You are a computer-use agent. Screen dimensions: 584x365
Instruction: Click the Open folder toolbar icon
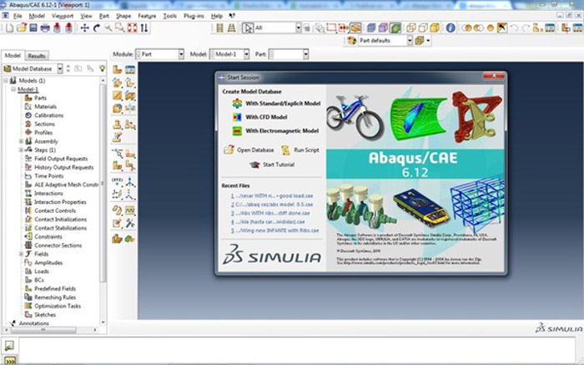coord(22,28)
